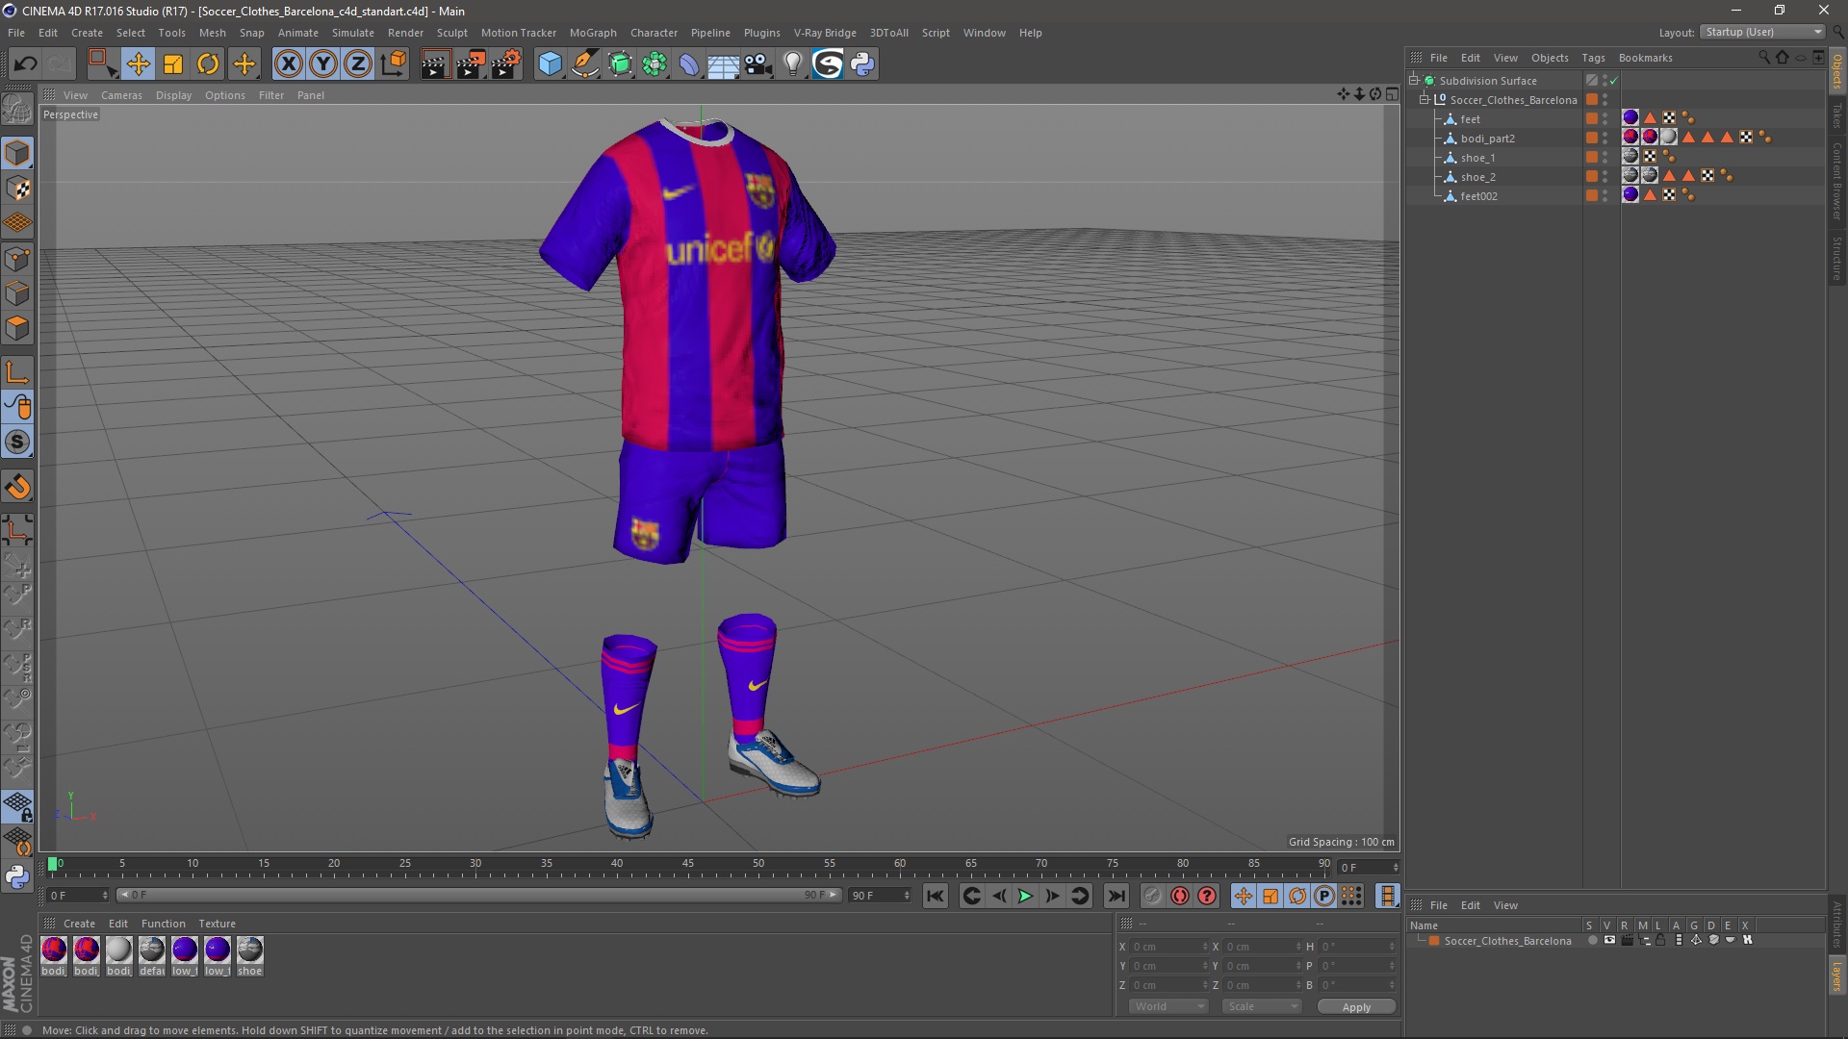Collapse the Subdivision Surface tree node
1848x1039 pixels.
coord(1414,80)
